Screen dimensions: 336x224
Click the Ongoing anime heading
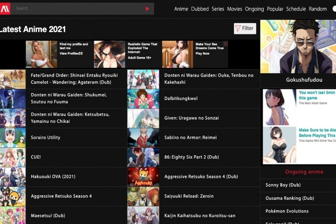[304, 172]
